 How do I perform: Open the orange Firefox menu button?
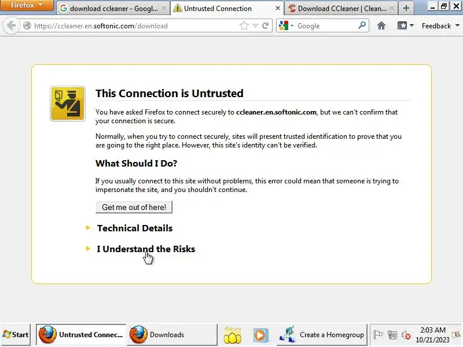(27, 5)
